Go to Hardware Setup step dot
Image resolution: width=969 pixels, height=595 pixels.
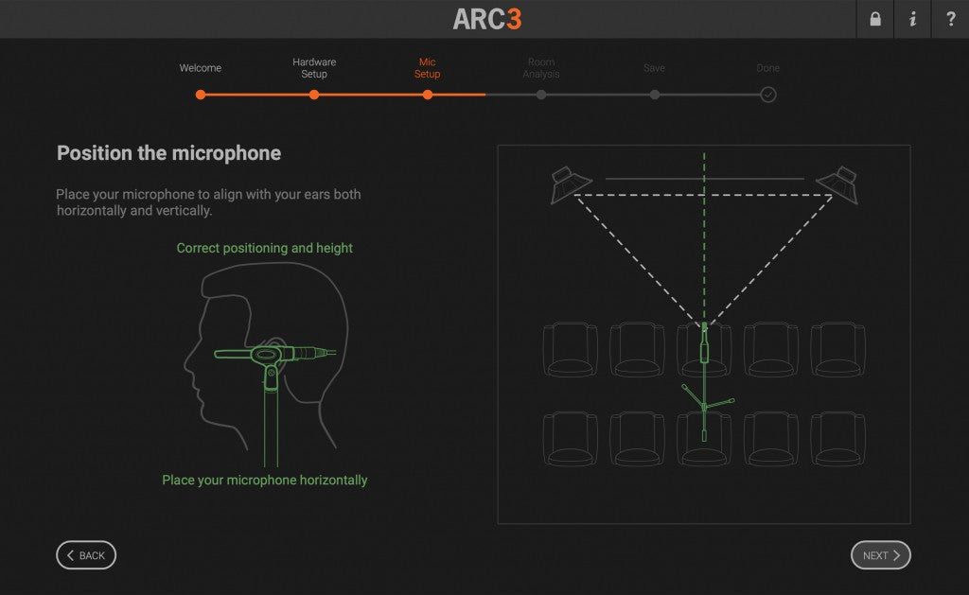pyautogui.click(x=314, y=95)
